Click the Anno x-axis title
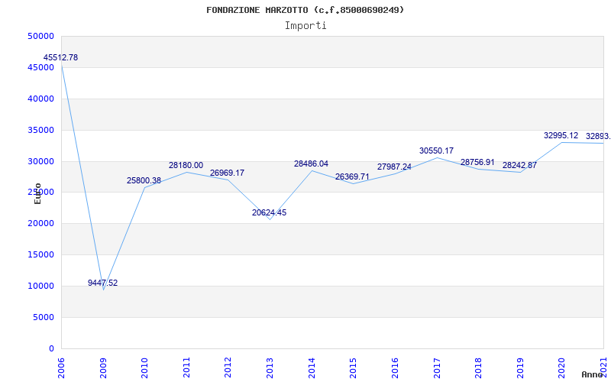 [592, 374]
